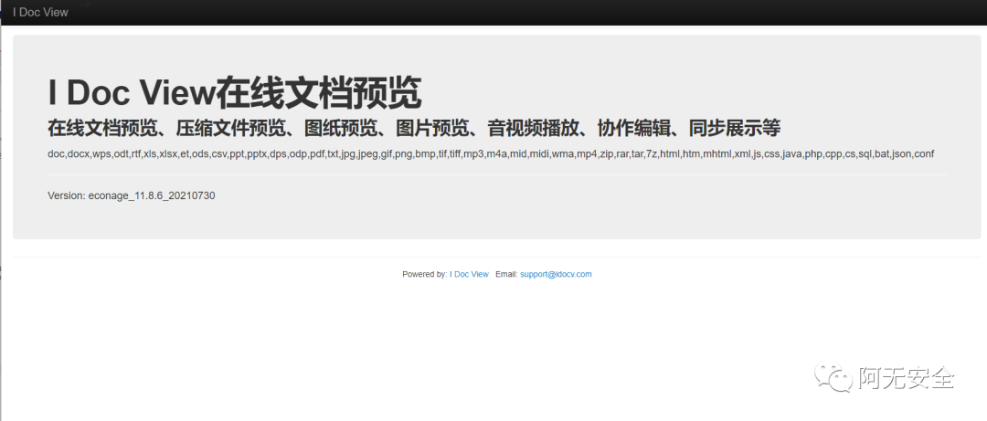Click the I Doc View navbar brand

40,12
